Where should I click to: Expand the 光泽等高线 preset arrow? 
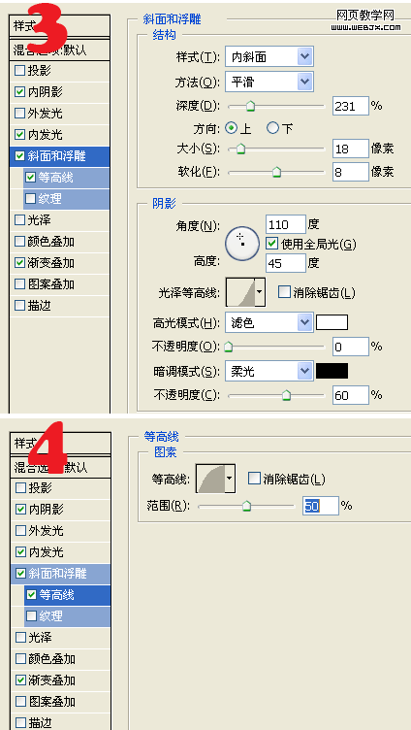coord(260,292)
